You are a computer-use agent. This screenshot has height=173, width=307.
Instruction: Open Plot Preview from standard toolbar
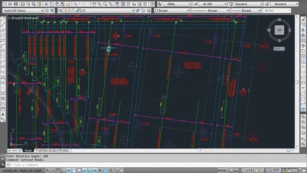click(28, 4)
